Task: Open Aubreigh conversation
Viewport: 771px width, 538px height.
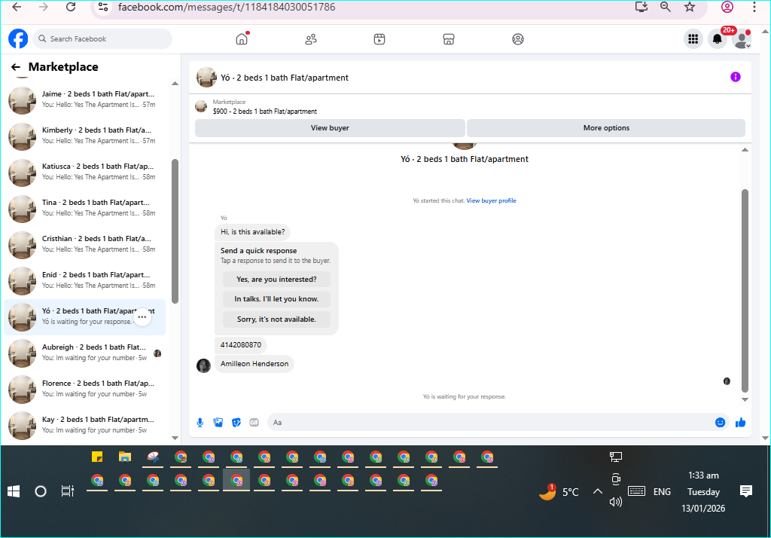Action: pos(84,353)
